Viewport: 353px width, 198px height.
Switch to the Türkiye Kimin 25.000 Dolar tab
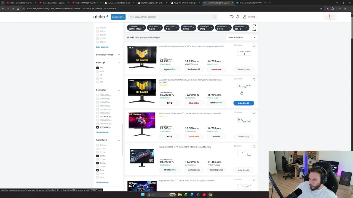coord(21,3)
